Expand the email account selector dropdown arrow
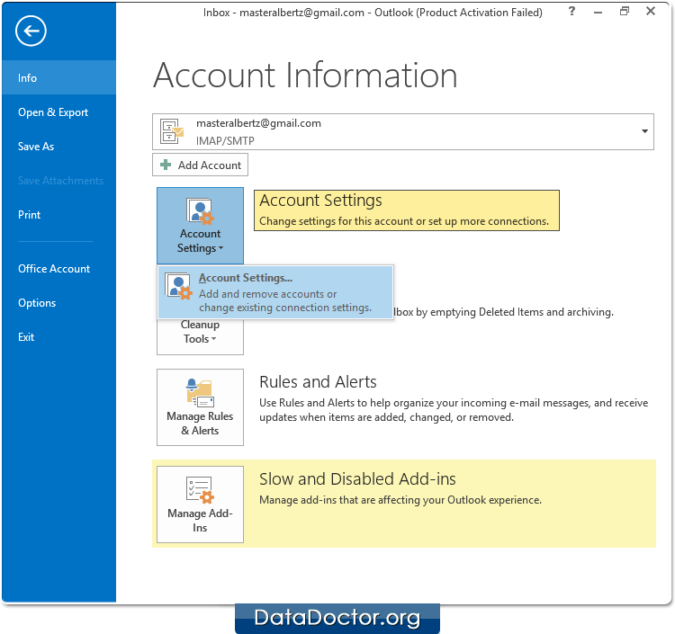675x634 pixels. 644,131
